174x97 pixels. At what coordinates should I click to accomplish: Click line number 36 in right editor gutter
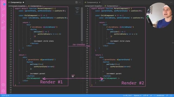[x=87, y=90]
